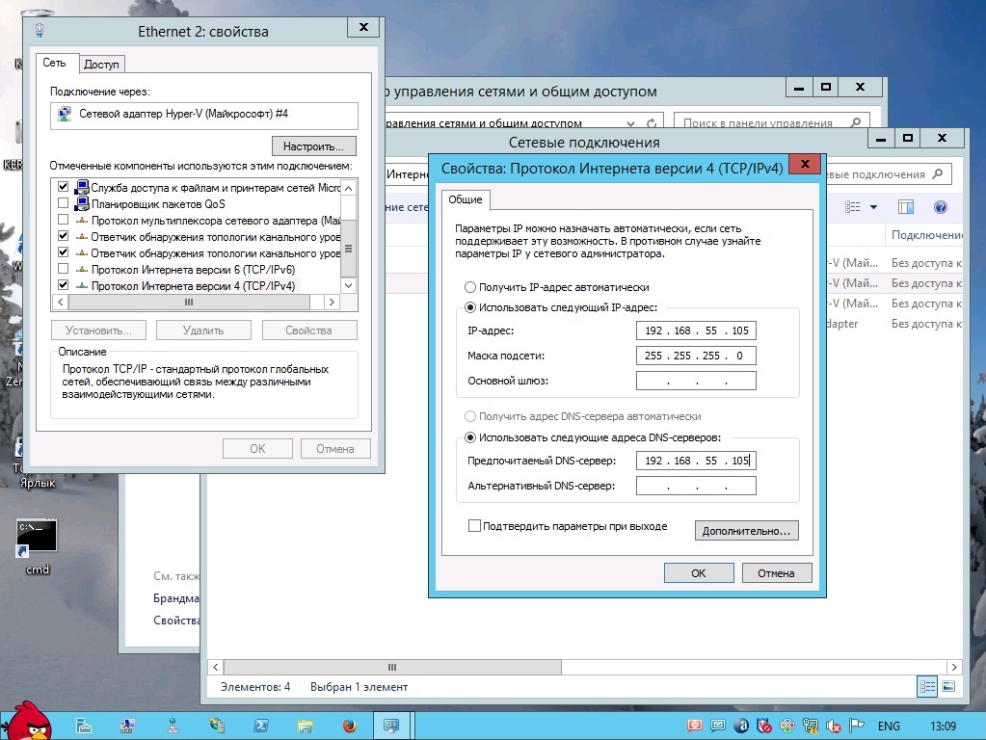Viewport: 986px width, 740px height.
Task: Toggle the preview pane icon
Action: (905, 207)
